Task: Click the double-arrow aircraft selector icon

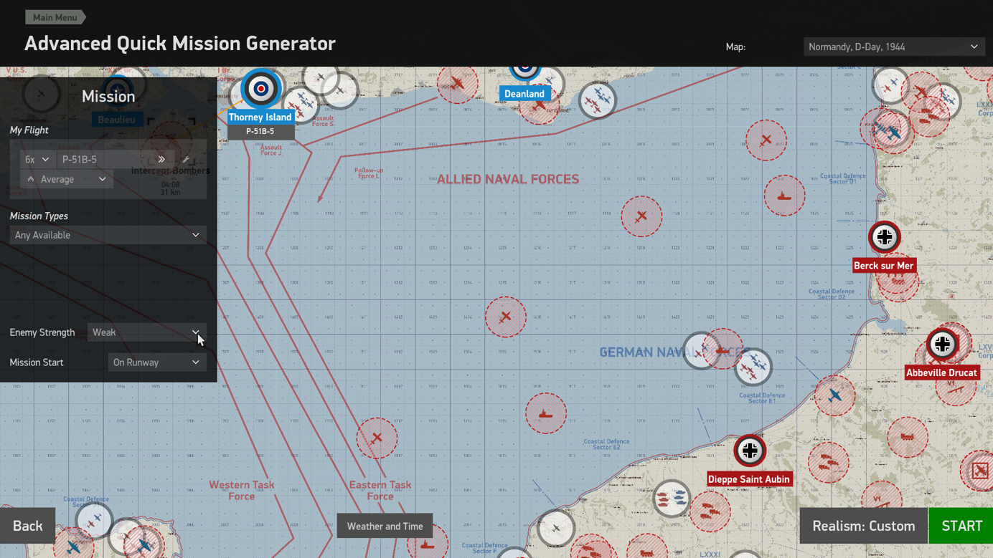Action: pos(161,159)
